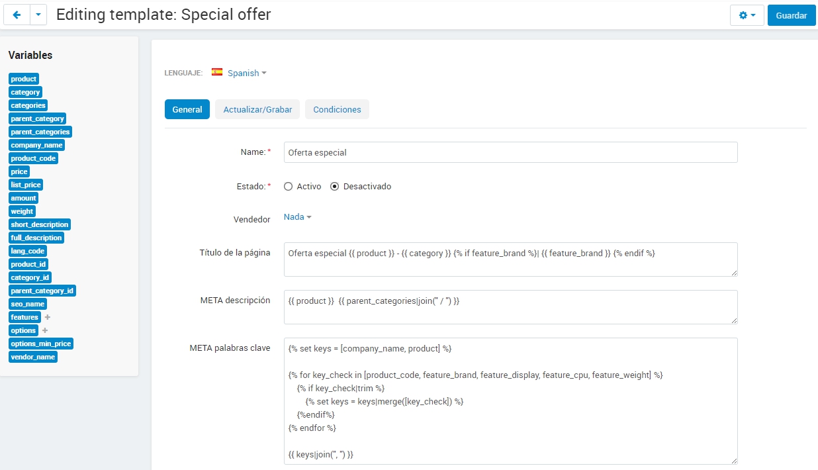Open the Spanish language dropdown
Screen dimensions: 818x470
[x=247, y=73]
